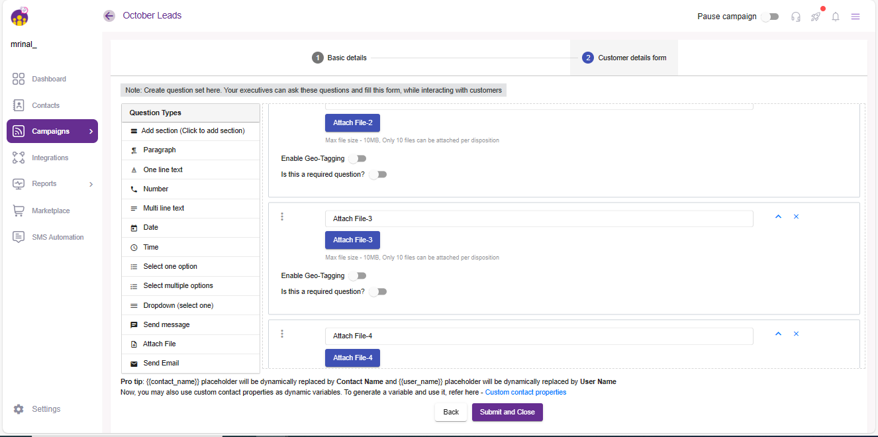
Task: Click the drag handle dots of Attach File-3
Action: pyautogui.click(x=282, y=217)
